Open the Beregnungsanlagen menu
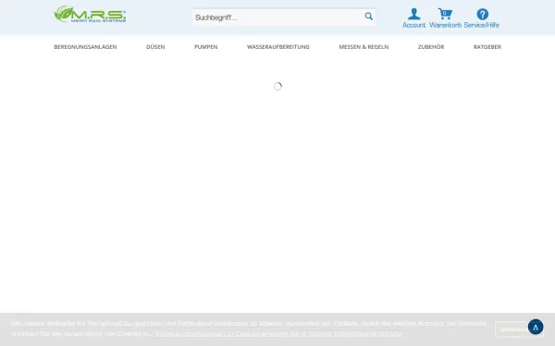Image resolution: width=555 pixels, height=346 pixels. [x=85, y=47]
